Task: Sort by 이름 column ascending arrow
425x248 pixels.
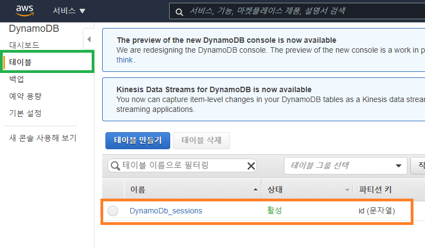Action: (x=255, y=189)
